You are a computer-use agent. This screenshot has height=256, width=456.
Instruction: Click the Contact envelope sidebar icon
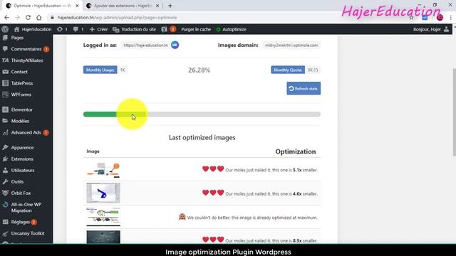(x=5, y=72)
